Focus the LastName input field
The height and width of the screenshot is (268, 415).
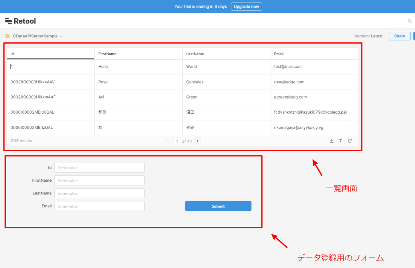[x=99, y=193]
